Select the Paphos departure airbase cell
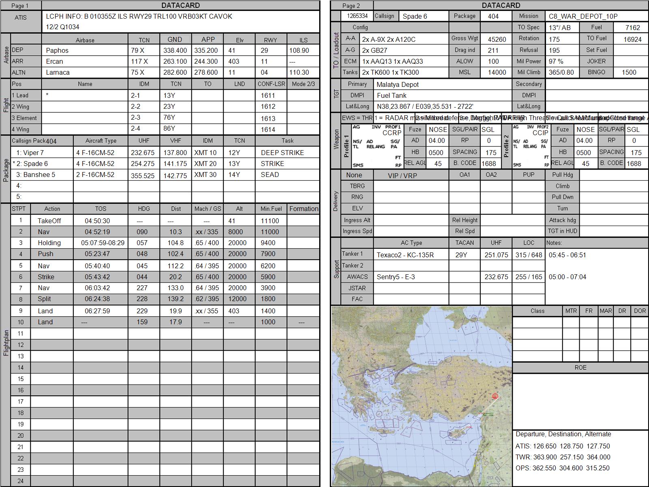The width and height of the screenshot is (649, 487). pos(57,51)
